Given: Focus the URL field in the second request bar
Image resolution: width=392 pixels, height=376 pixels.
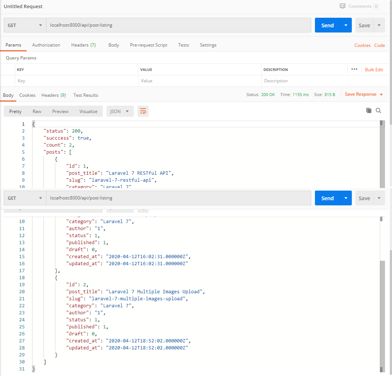Looking at the screenshot, I should click(178, 198).
